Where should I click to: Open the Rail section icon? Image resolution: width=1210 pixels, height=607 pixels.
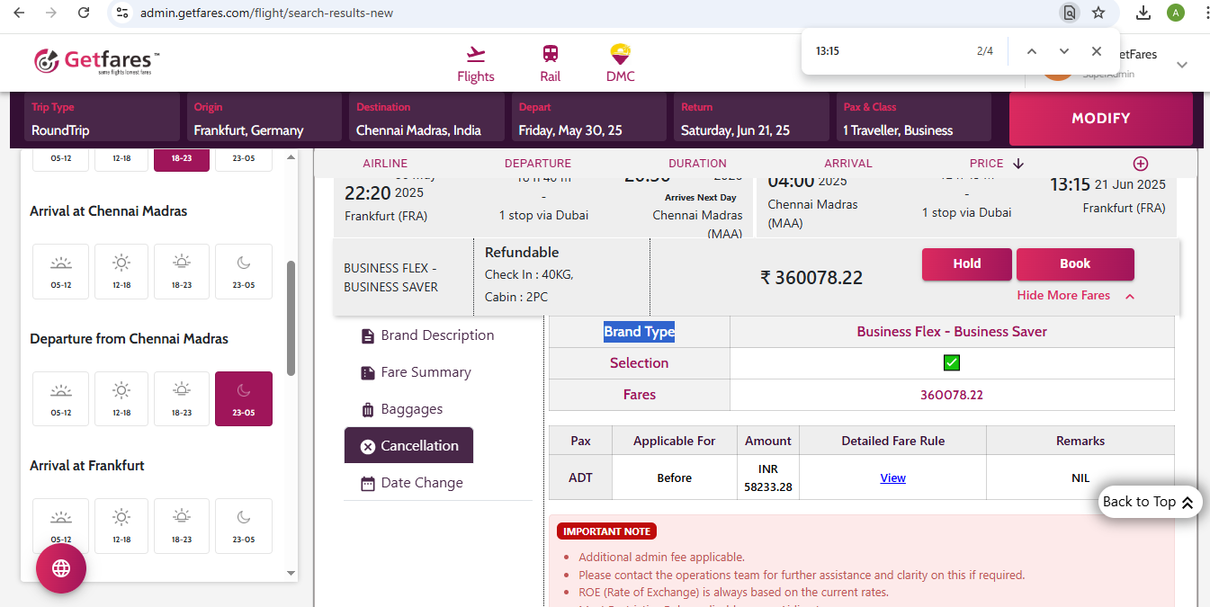point(550,55)
